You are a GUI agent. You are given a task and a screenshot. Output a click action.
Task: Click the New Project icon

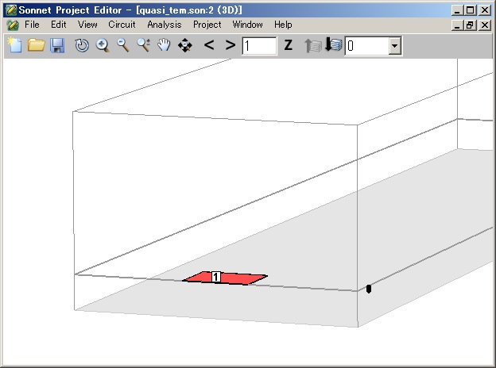coord(15,45)
